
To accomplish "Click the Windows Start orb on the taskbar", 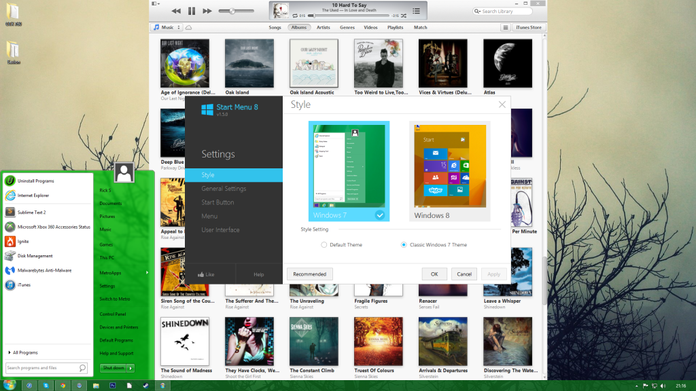I will point(10,386).
